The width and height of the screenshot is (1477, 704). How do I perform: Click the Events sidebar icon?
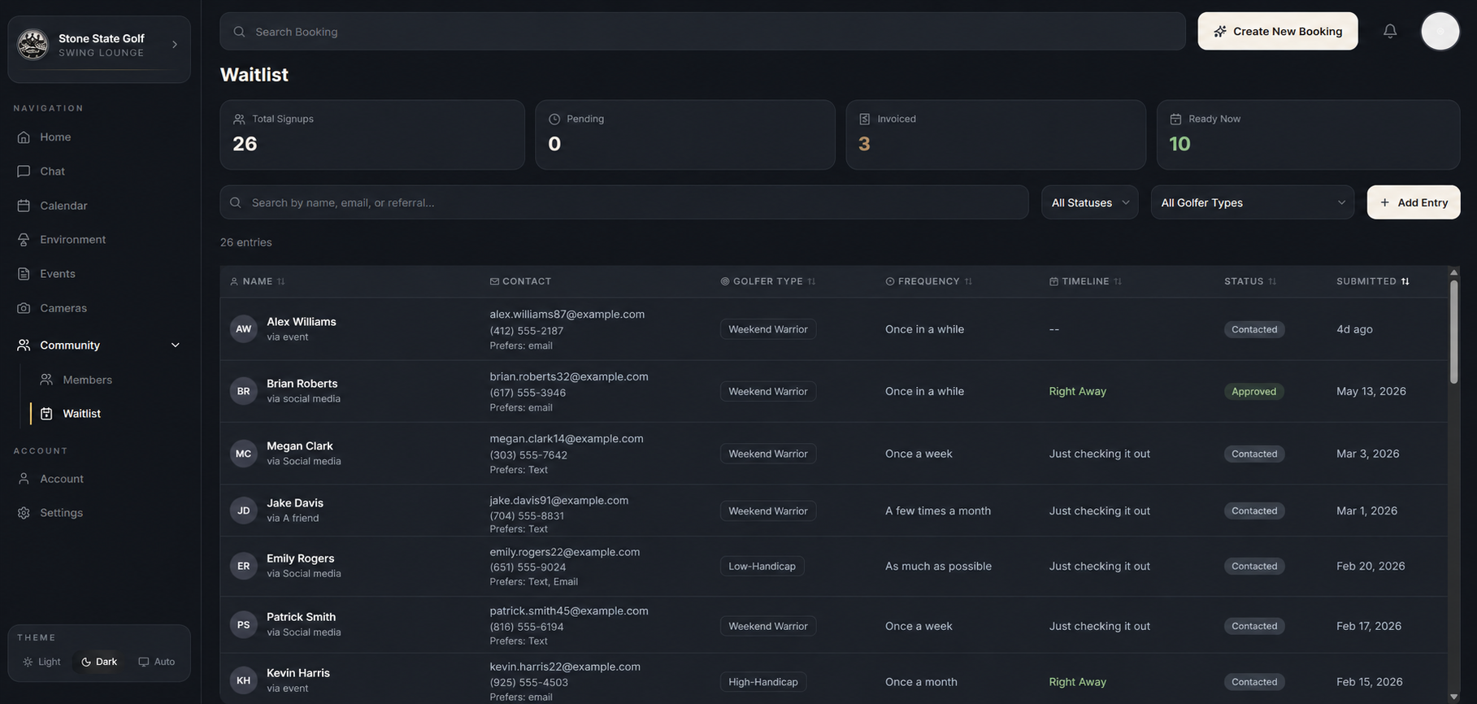pos(24,274)
